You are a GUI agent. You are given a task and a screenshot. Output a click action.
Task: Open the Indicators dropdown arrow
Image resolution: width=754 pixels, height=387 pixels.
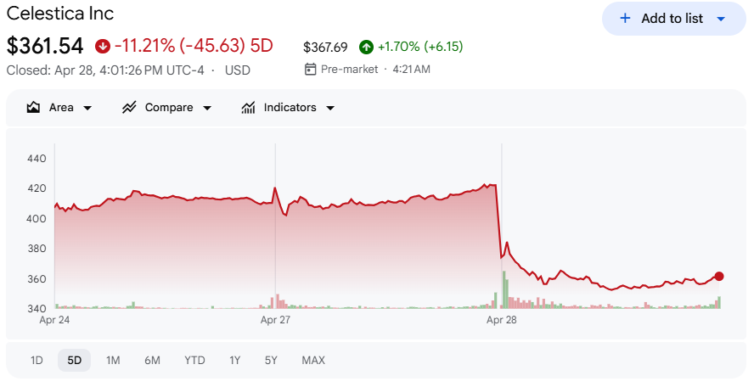tap(330, 108)
